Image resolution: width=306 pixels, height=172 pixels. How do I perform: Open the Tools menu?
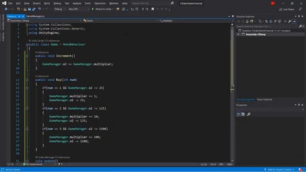87,3
